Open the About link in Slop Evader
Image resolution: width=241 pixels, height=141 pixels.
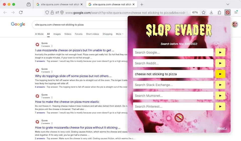pyautogui.click(x=222, y=128)
